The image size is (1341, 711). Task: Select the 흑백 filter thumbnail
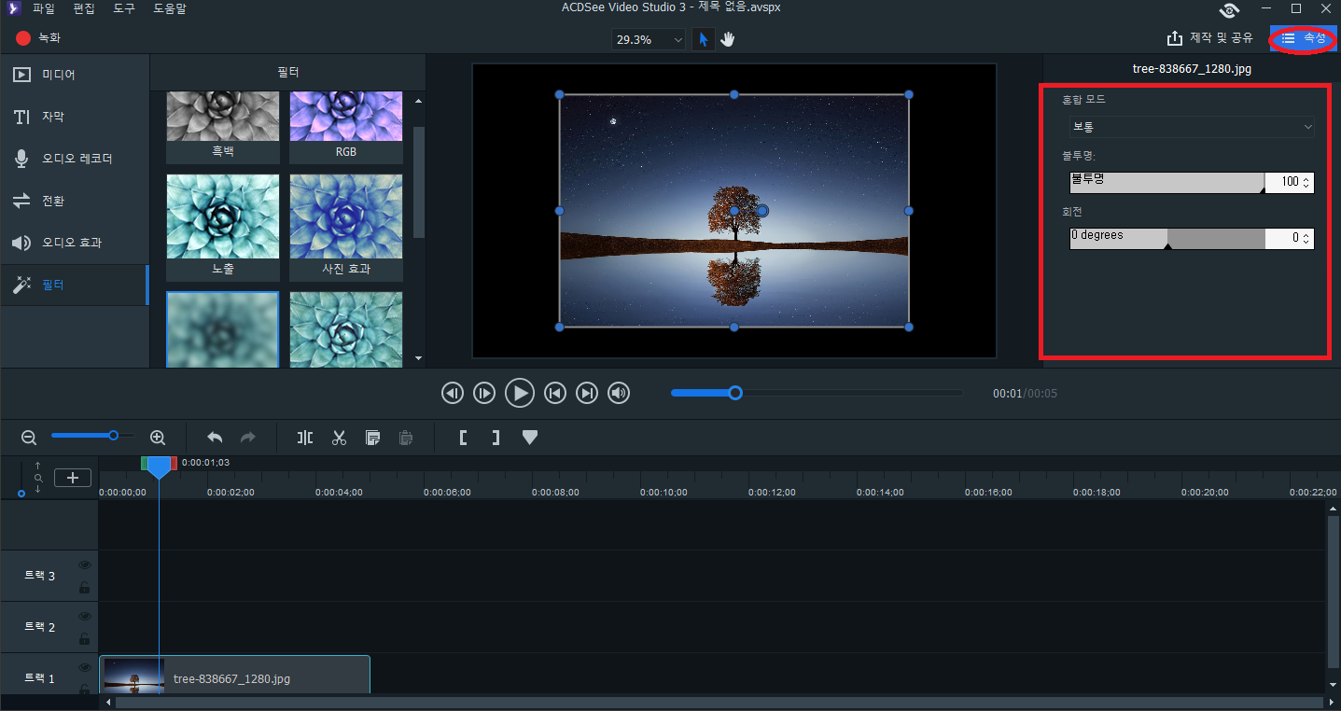pyautogui.click(x=223, y=127)
